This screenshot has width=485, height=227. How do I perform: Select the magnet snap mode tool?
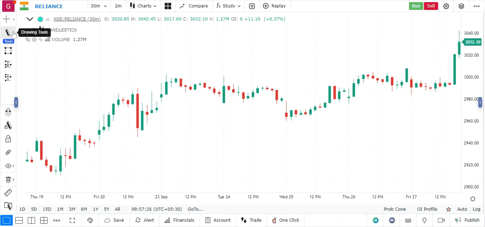pyautogui.click(x=8, y=113)
